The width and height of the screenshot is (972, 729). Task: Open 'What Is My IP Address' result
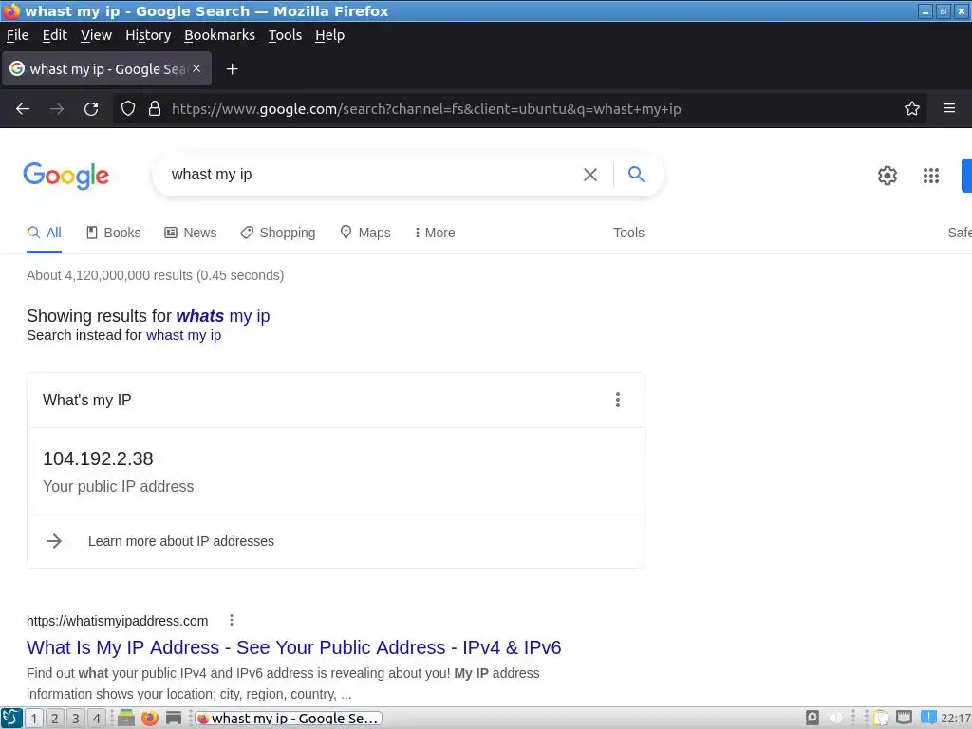coord(294,647)
